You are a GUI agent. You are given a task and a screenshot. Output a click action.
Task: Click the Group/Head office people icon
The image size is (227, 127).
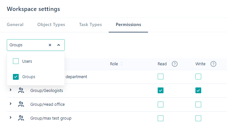(x=21, y=104)
